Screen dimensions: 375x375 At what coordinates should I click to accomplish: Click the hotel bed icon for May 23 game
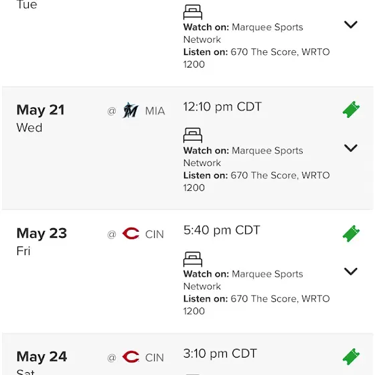(193, 259)
